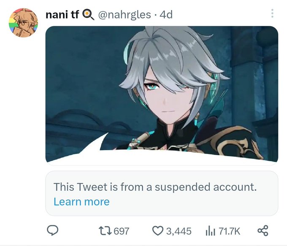The image size is (287, 246).
Task: Click the 3,445 likes count
Action: click(x=179, y=231)
